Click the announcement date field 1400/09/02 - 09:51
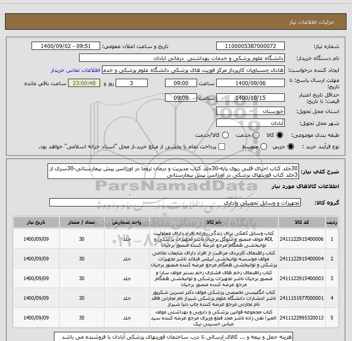352x341 pixels. [65, 46]
